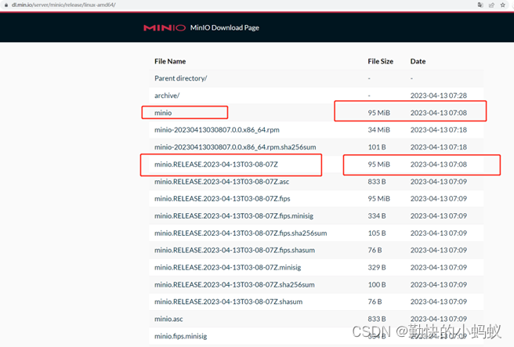Bookmark this page with the star icon
Screen dimensions: 514x347
(502, 5)
